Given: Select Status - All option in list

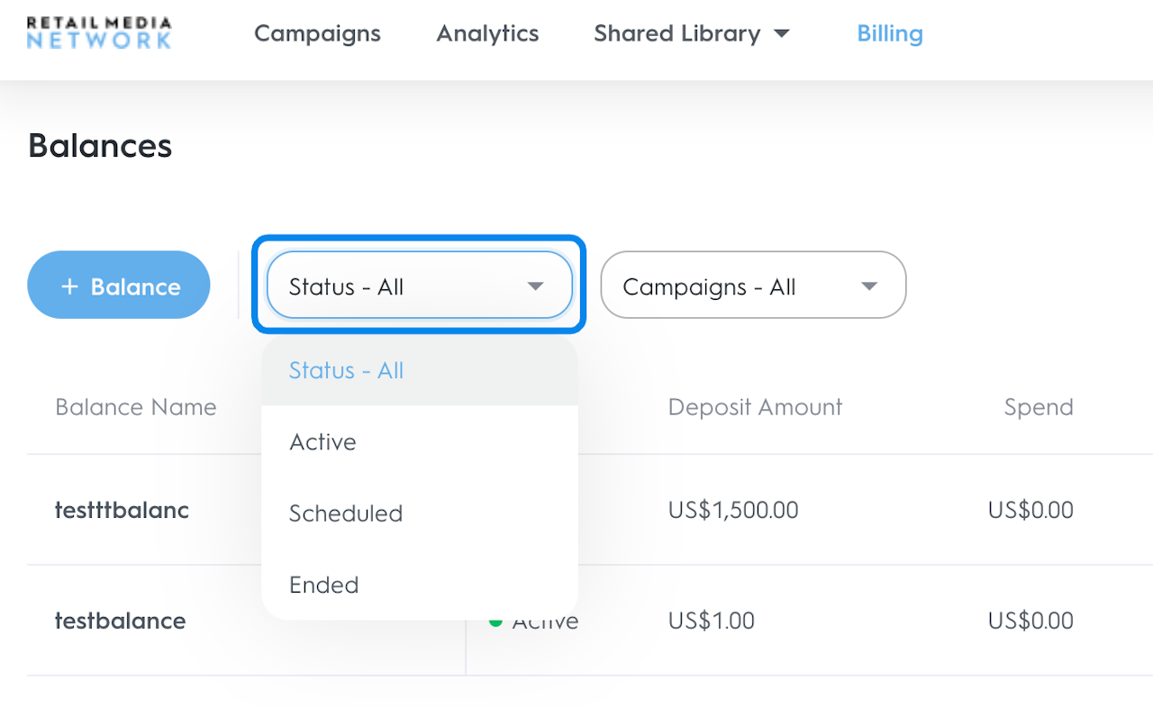Looking at the screenshot, I should click(x=346, y=370).
